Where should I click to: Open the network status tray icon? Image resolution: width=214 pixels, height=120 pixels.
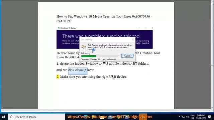pyautogui.click(x=184, y=117)
